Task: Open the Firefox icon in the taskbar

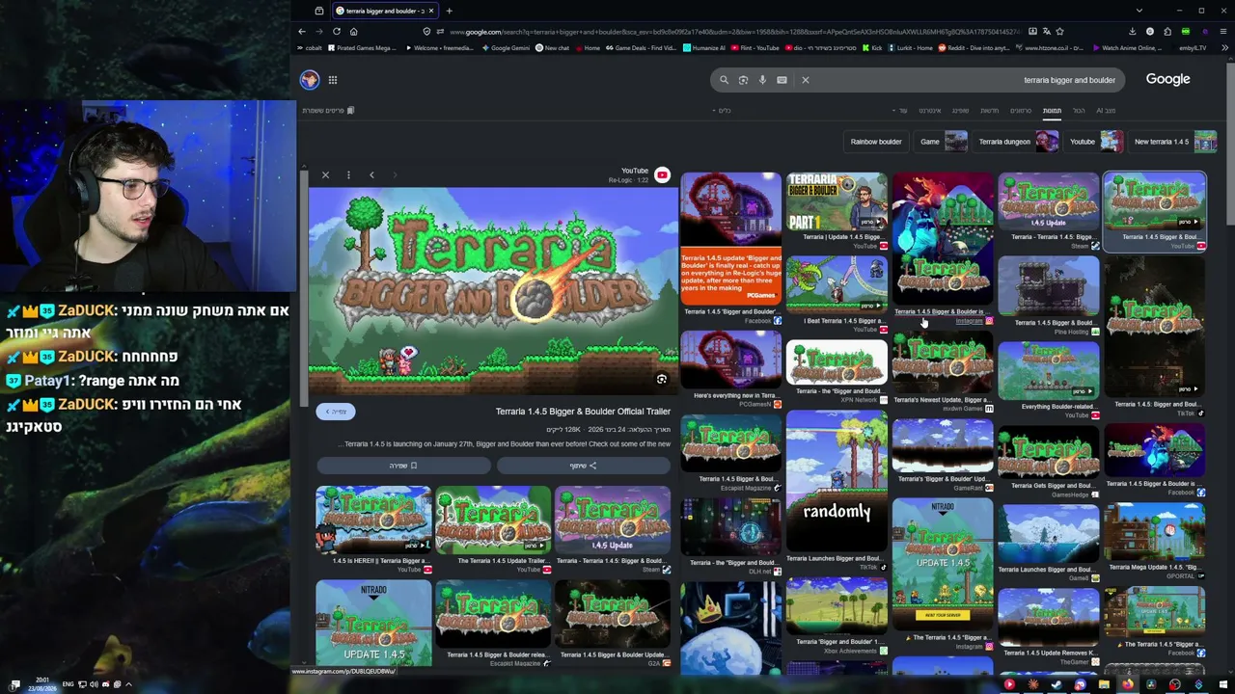Action: pyautogui.click(x=1127, y=684)
